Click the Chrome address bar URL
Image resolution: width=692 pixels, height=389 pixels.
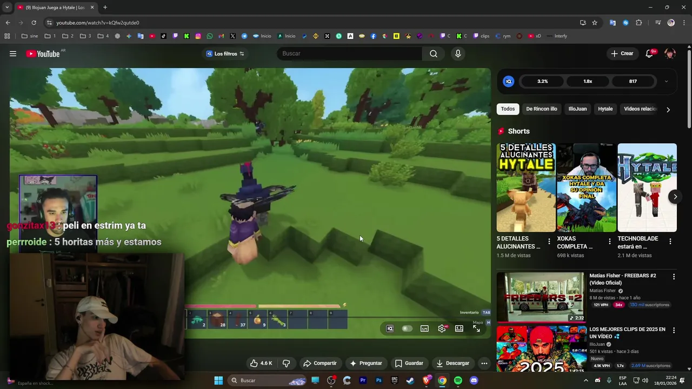tap(98, 23)
